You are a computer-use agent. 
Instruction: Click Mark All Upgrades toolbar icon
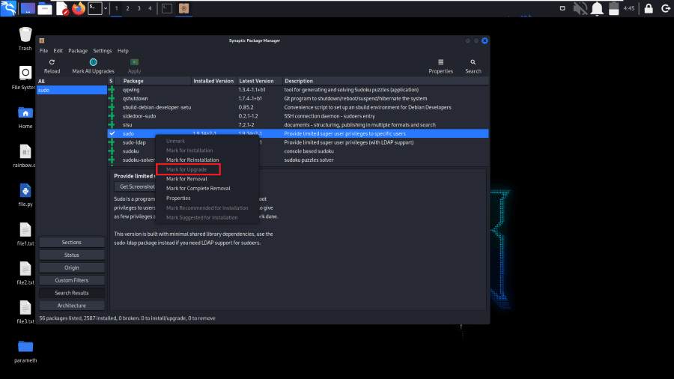click(94, 62)
